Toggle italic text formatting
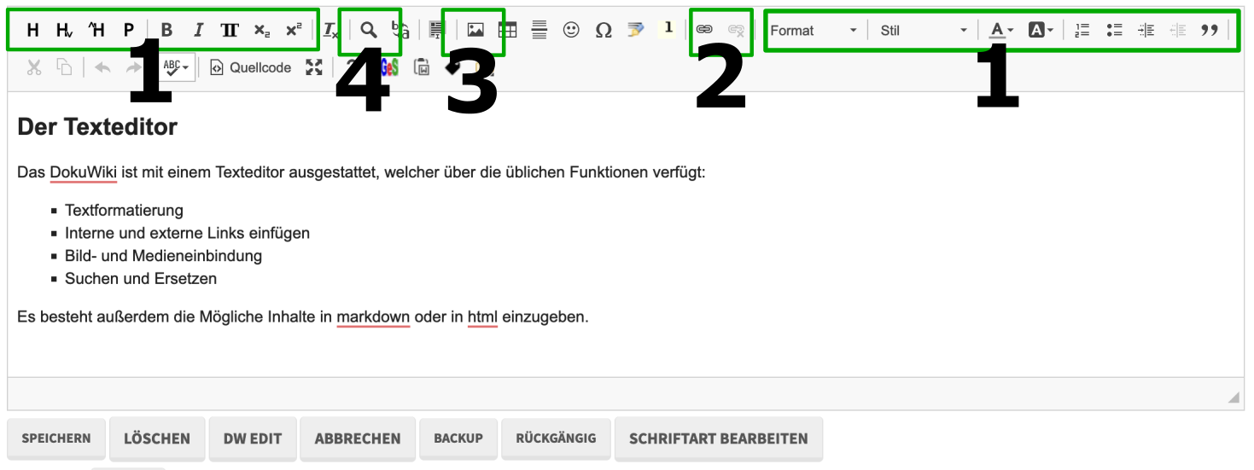Image resolution: width=1254 pixels, height=470 pixels. 198,30
